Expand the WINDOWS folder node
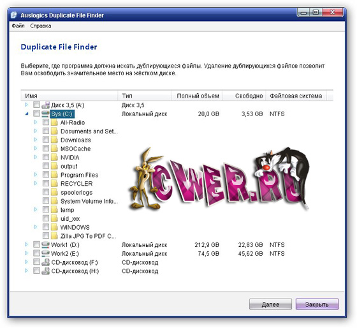This screenshot has height=328, width=357. 36,227
